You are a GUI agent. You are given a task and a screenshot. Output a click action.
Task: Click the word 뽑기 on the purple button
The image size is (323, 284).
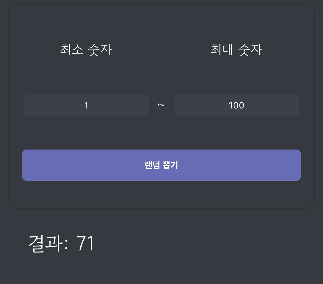tap(170, 165)
